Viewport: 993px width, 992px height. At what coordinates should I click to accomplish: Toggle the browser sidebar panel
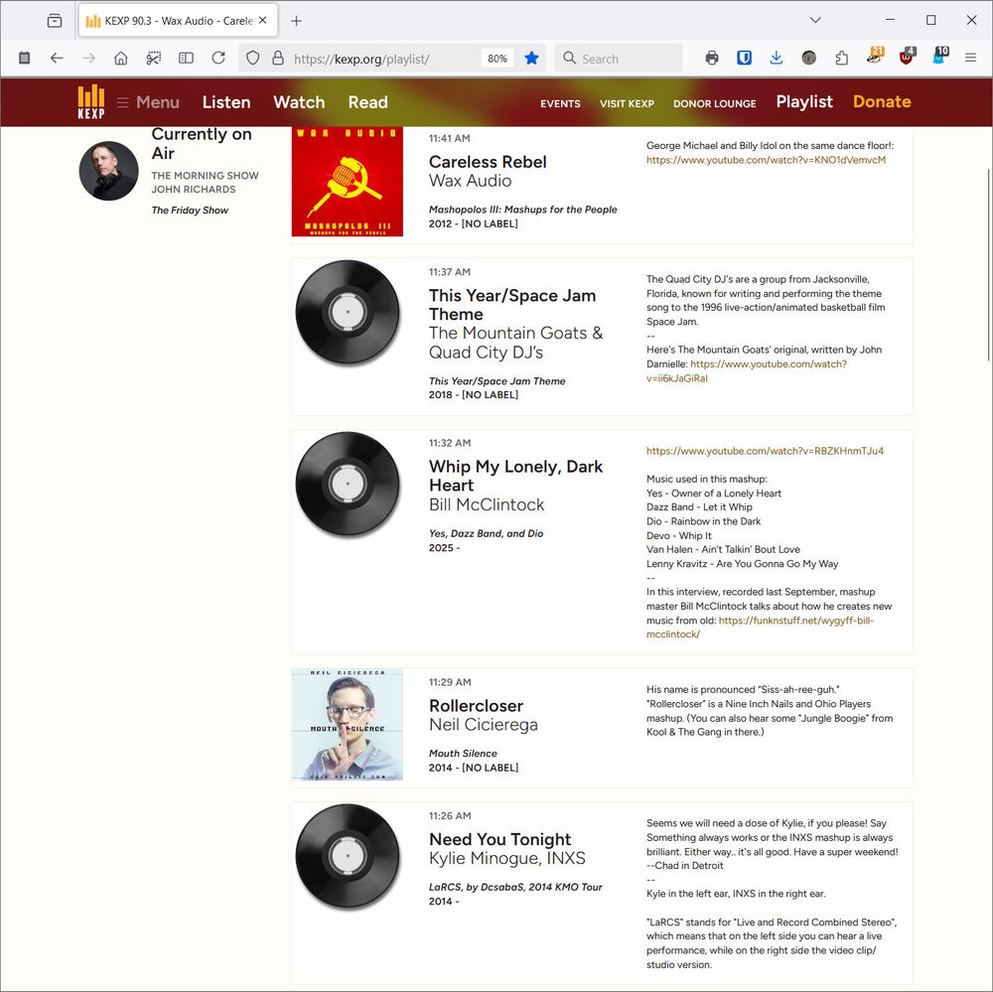click(x=186, y=58)
